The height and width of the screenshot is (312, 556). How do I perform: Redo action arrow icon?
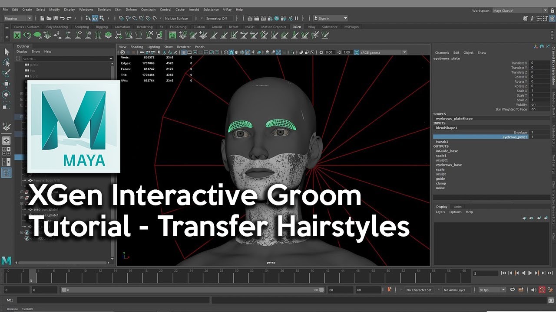point(69,18)
